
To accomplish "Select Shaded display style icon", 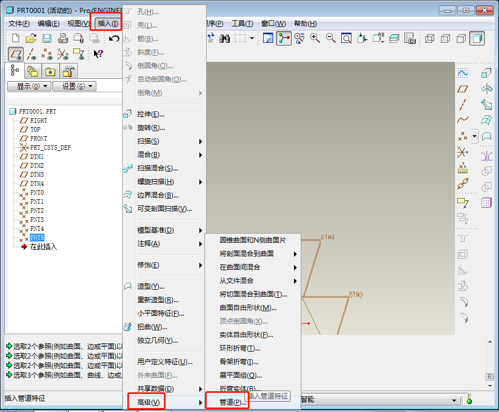I will coord(476,38).
